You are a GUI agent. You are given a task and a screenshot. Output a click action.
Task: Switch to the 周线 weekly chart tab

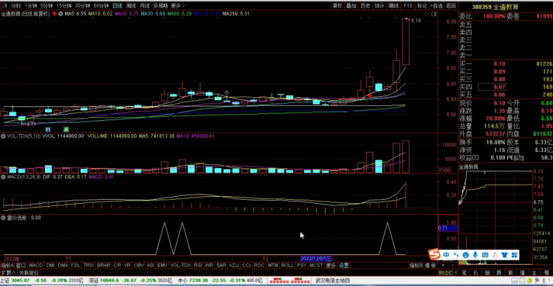[131, 5]
